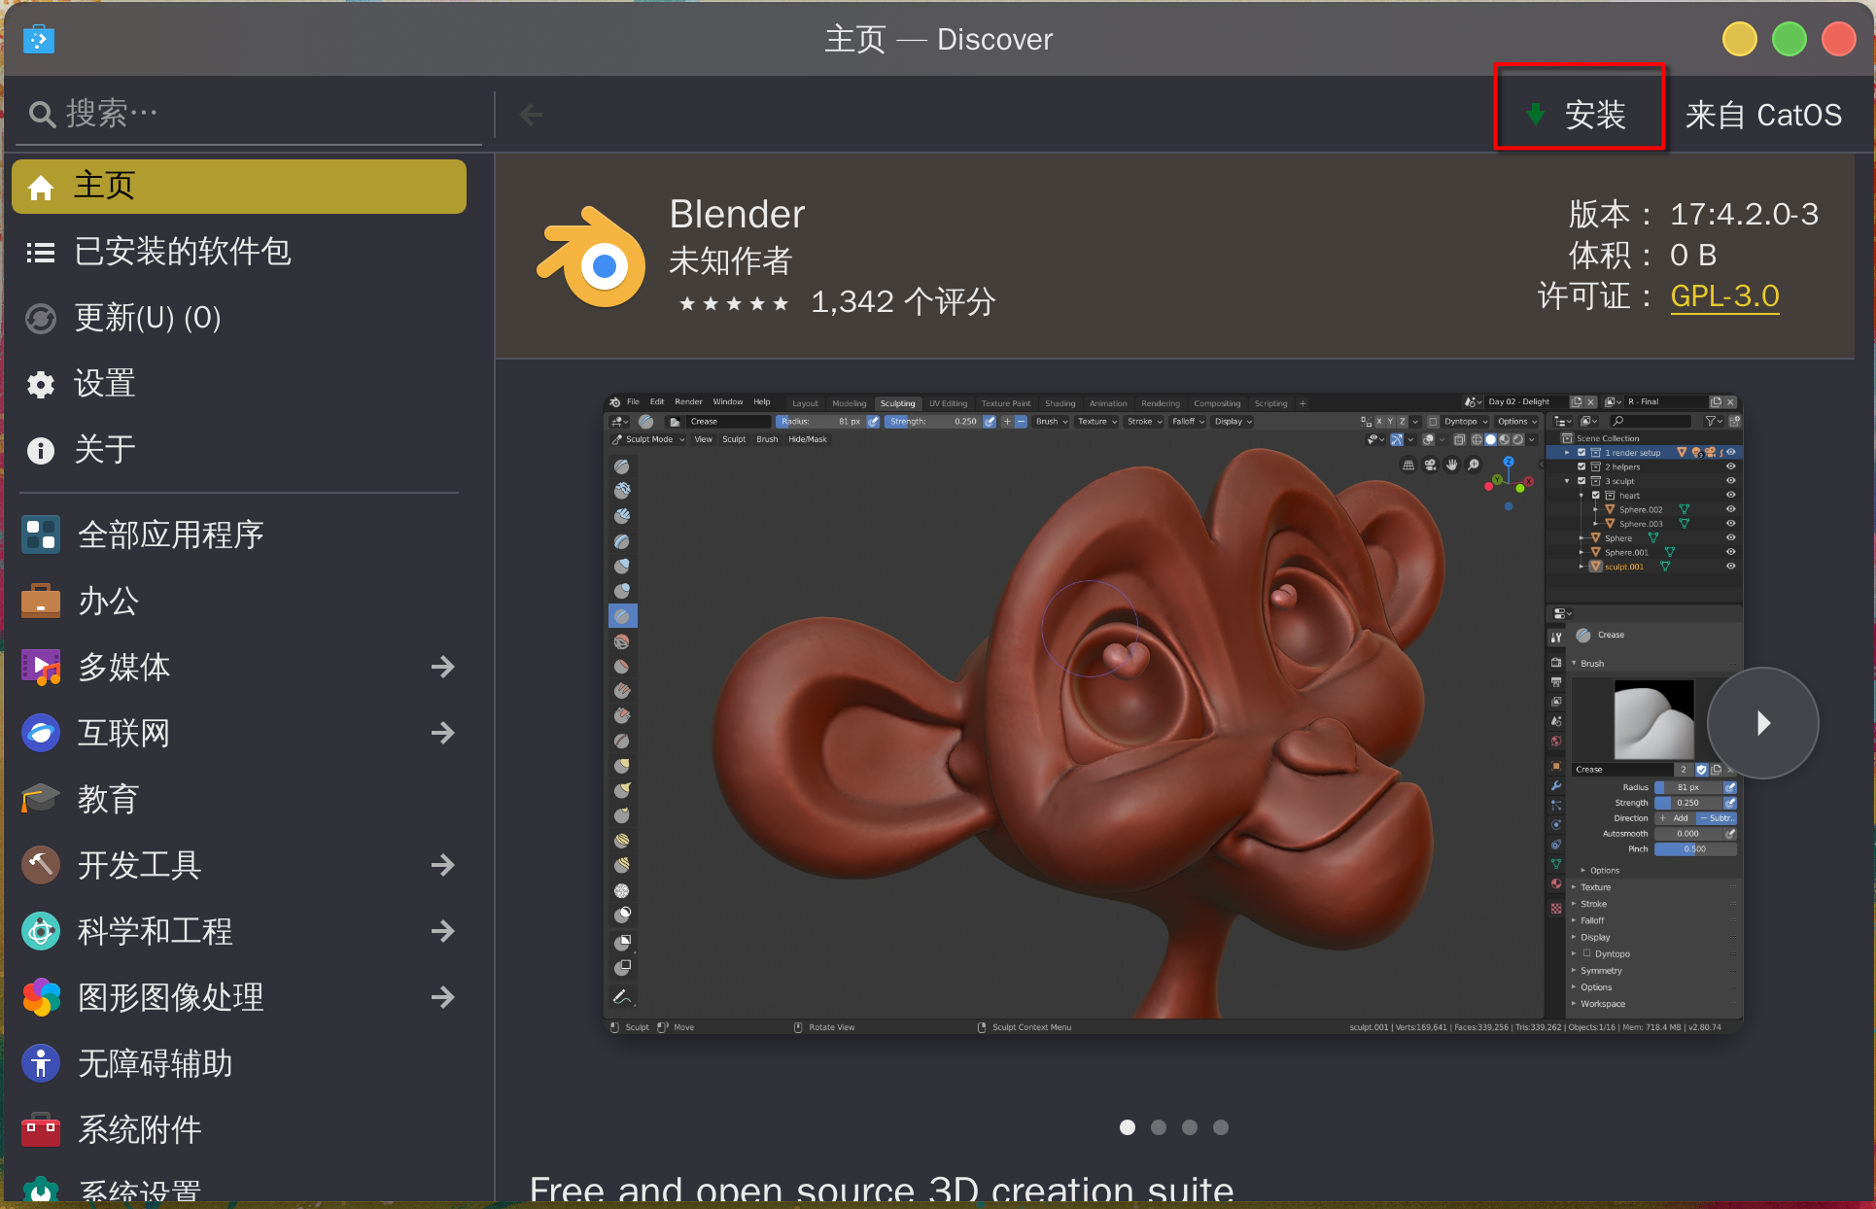Viewport: 1876px width, 1209px height.
Task: Expand 互联网 subcategories arrow
Action: point(443,733)
